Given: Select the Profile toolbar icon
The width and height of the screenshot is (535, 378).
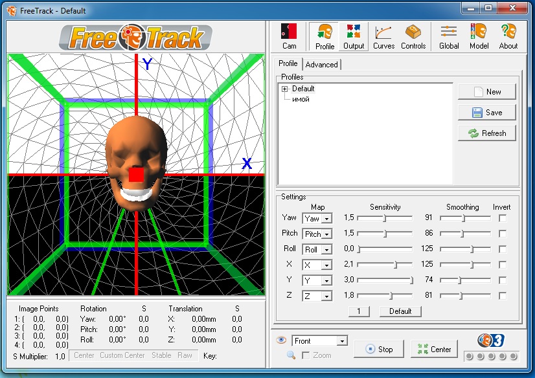Looking at the screenshot, I should 324,36.
